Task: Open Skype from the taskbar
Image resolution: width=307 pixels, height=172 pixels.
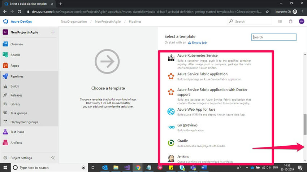Action: point(182,168)
